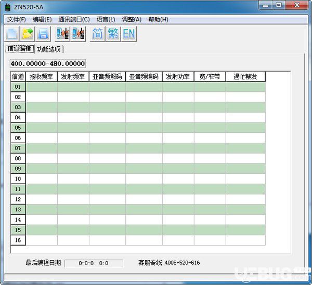Screen dimensions: 312x285
Task: Select channel row 01 header
Action: click(x=18, y=87)
